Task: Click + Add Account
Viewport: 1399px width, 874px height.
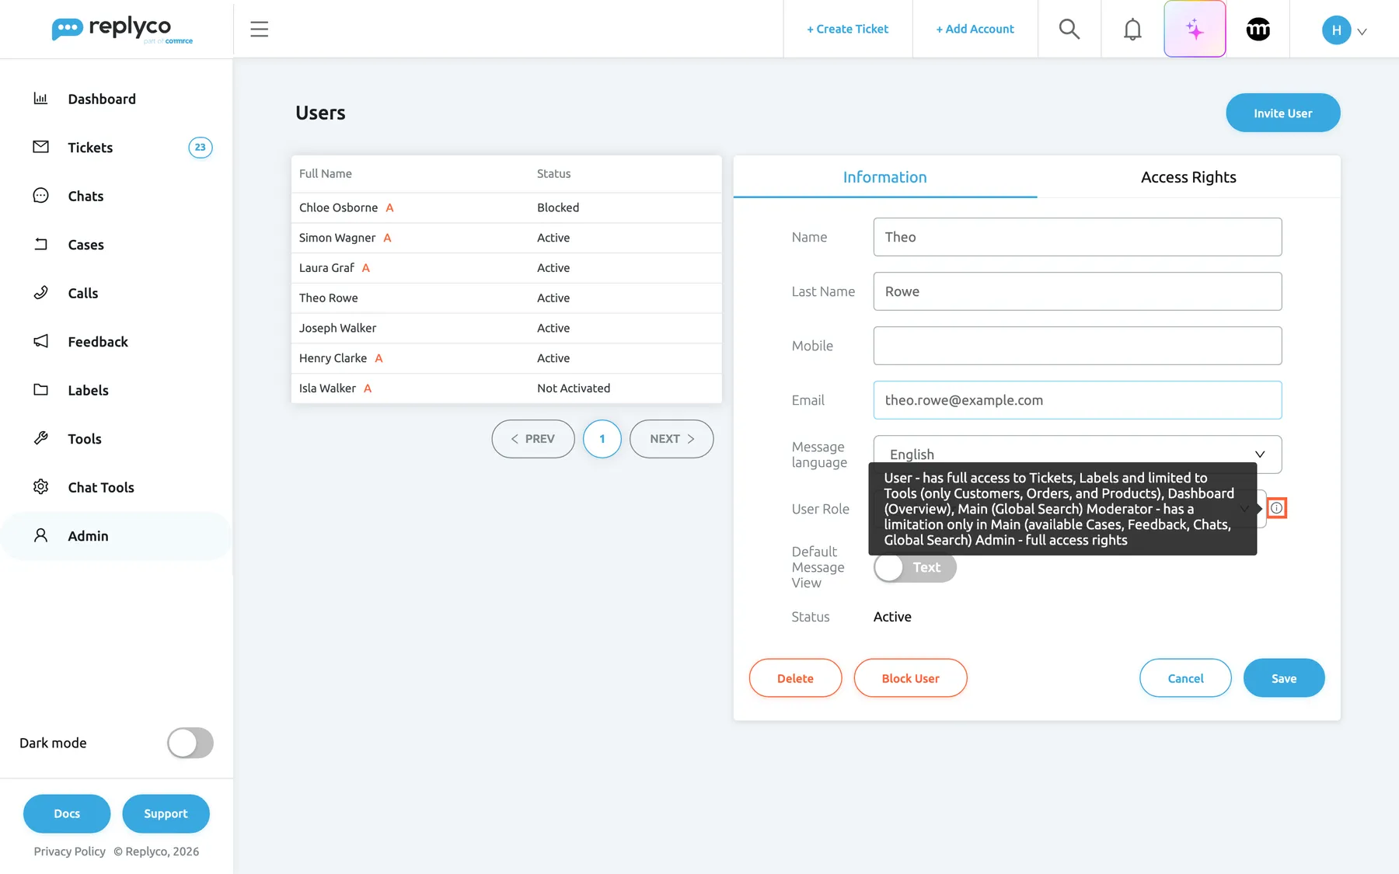Action: click(975, 30)
